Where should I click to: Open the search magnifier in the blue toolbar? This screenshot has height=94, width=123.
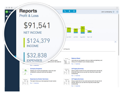(65, 11)
